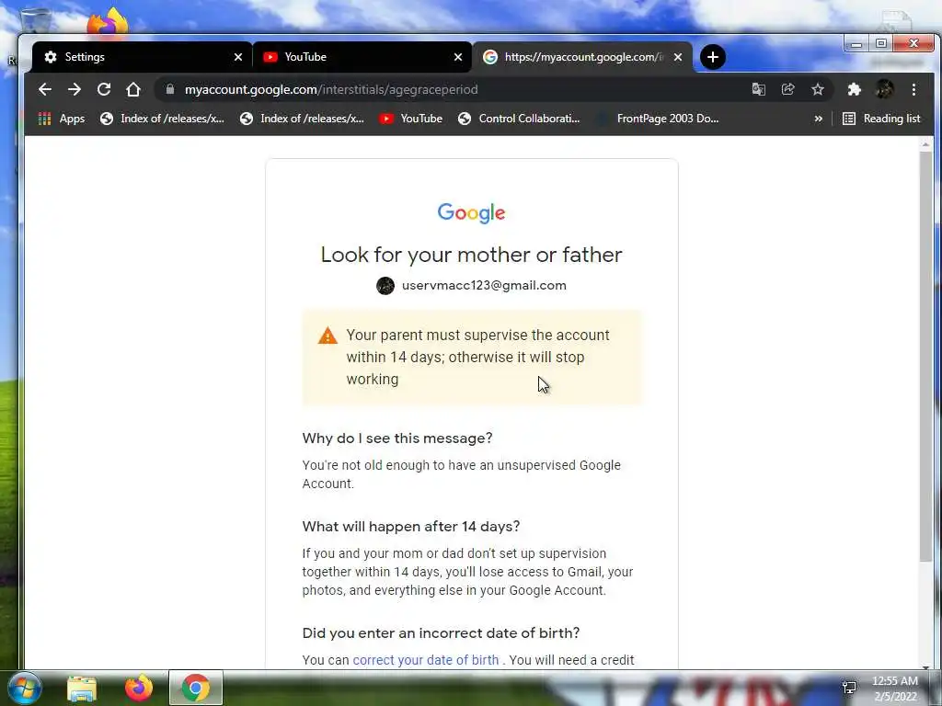
Task: Open the Recycle Bin desktop icon
Action: [x=35, y=21]
